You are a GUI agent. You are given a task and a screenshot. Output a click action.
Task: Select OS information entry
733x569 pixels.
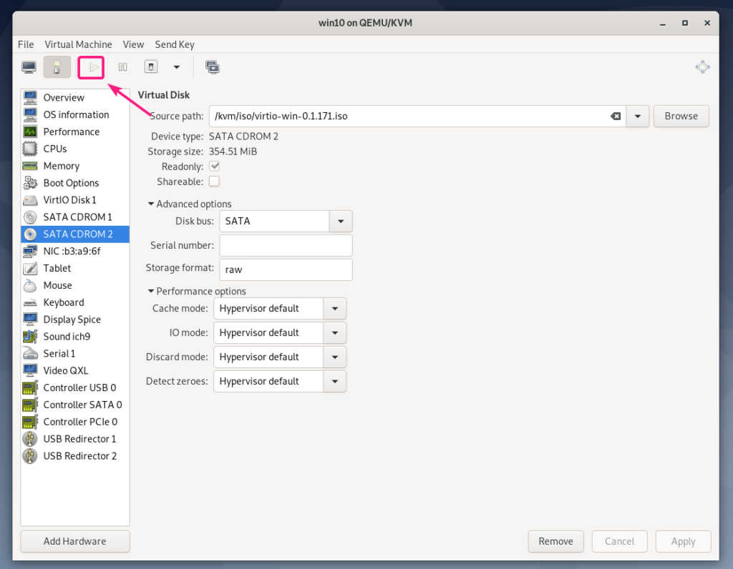tap(74, 115)
